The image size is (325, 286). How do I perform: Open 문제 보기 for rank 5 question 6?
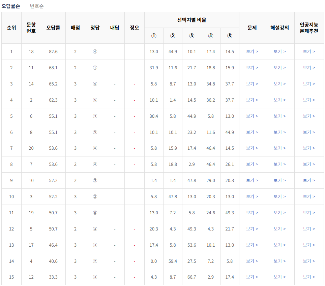point(252,116)
